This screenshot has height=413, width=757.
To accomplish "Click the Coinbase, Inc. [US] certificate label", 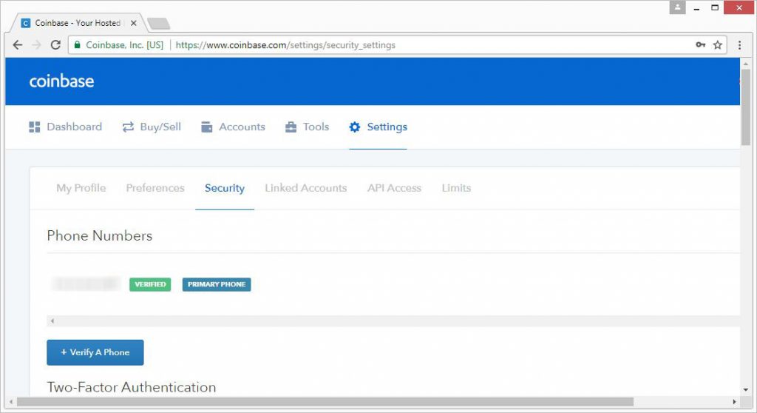I will pyautogui.click(x=124, y=45).
